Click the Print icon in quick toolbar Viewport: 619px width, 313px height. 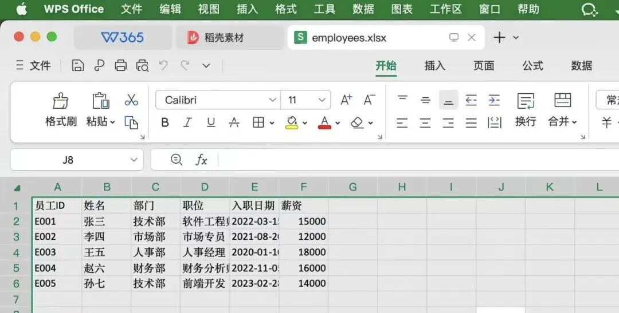[121, 65]
